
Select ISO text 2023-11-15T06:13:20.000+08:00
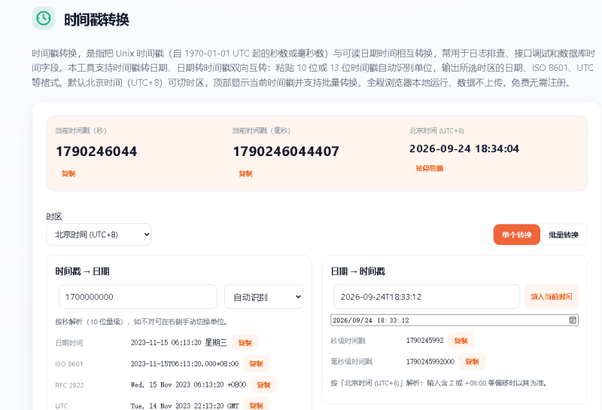tap(184, 363)
